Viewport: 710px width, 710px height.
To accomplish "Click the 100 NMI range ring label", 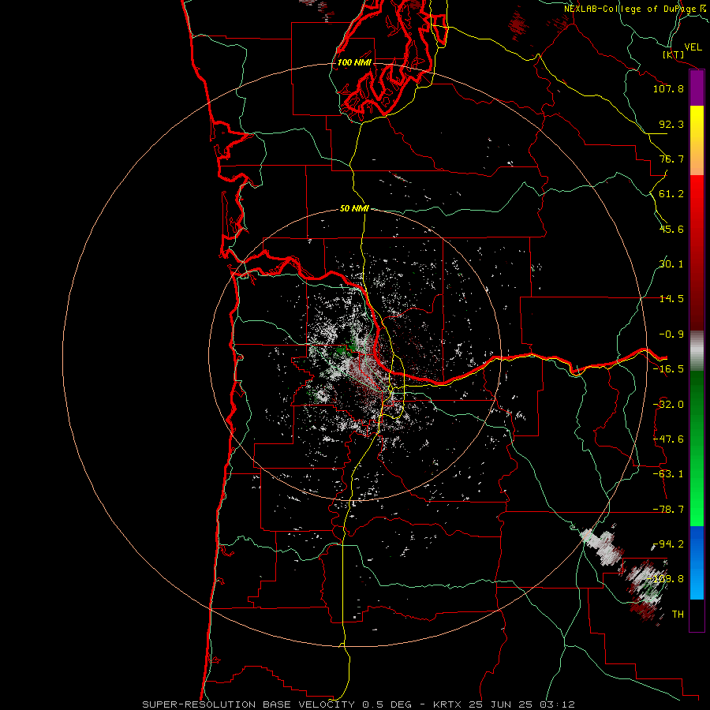I will click(354, 62).
